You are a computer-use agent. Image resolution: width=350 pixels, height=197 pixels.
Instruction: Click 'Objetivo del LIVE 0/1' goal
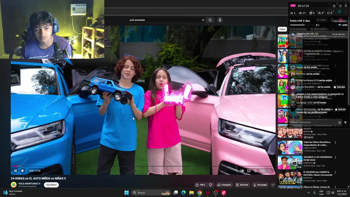tap(307, 34)
